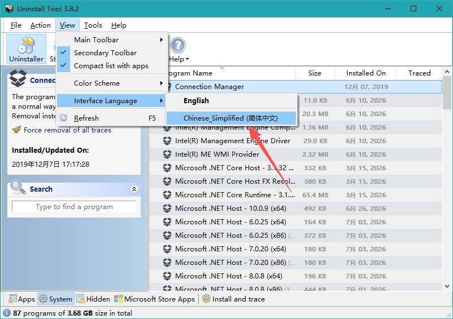This screenshot has height=319, width=453.
Task: Open the Help menu in menu bar
Action: pyautogui.click(x=119, y=25)
